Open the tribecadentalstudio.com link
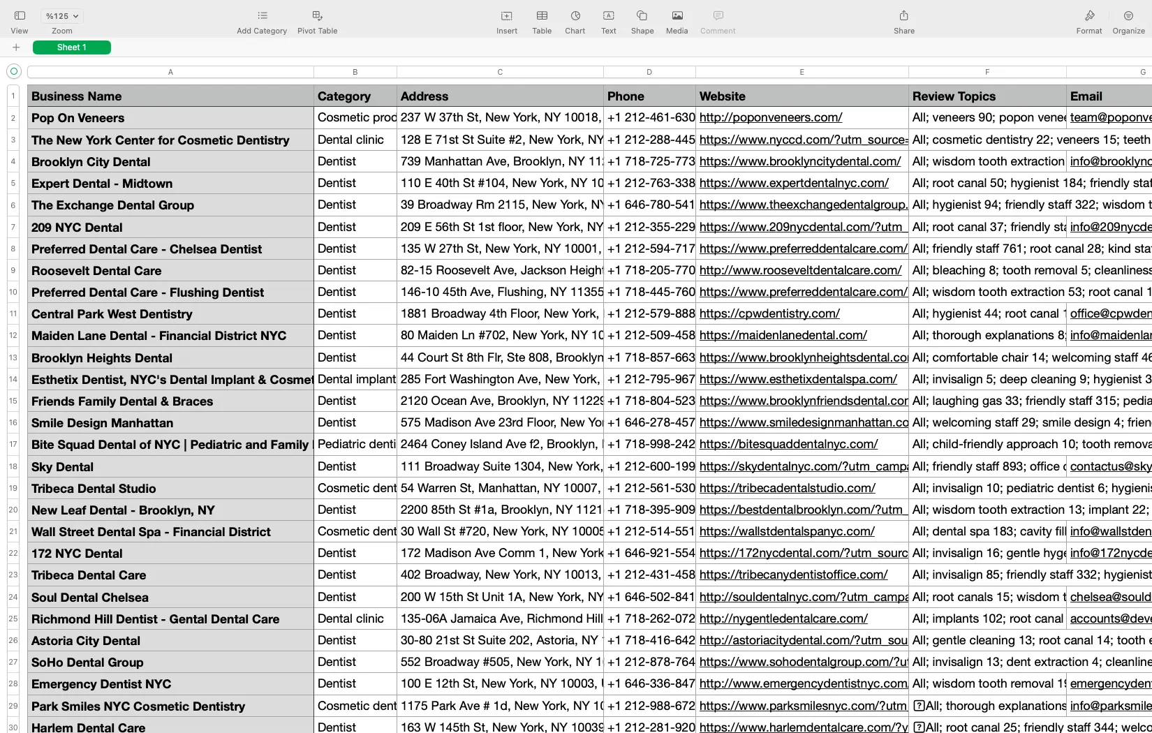 [788, 488]
